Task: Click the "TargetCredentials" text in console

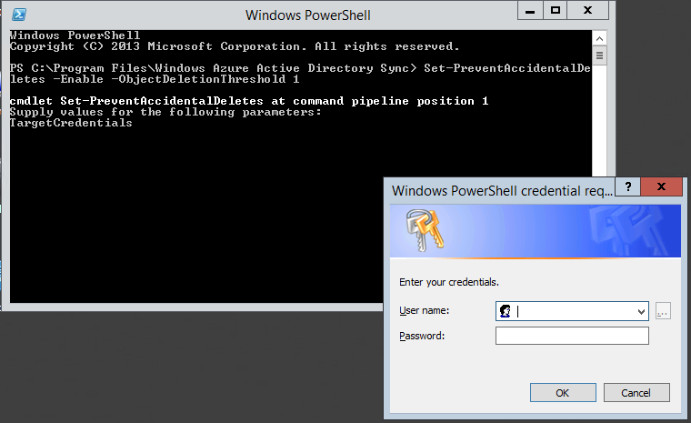Action: [x=71, y=123]
